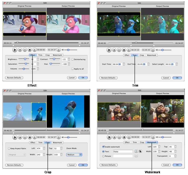Switch to Crop tab in Trim window
This screenshot has width=188, height=175.
[x=142, y=55]
